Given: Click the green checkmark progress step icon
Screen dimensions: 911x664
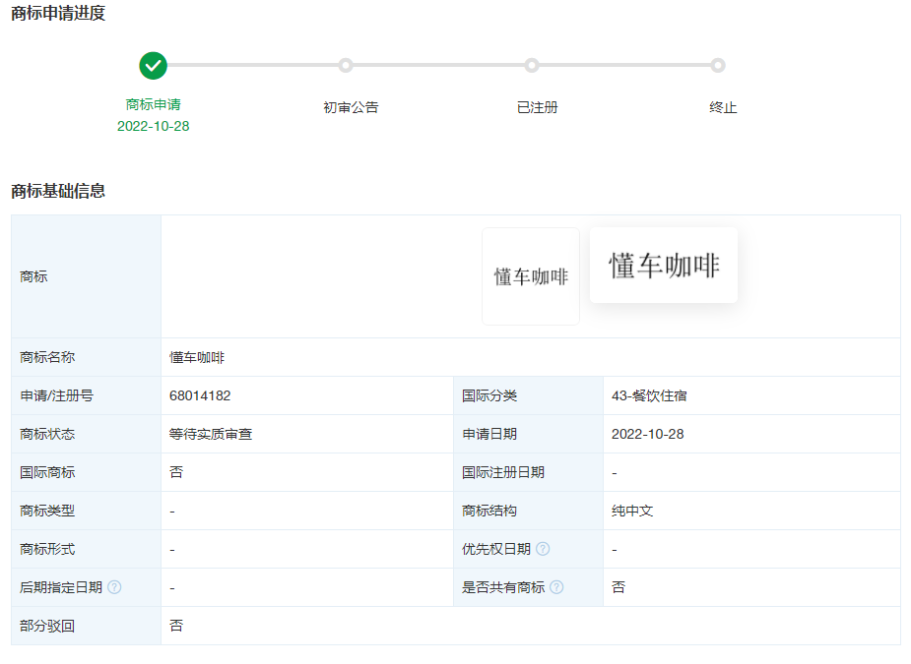Looking at the screenshot, I should tap(153, 66).
